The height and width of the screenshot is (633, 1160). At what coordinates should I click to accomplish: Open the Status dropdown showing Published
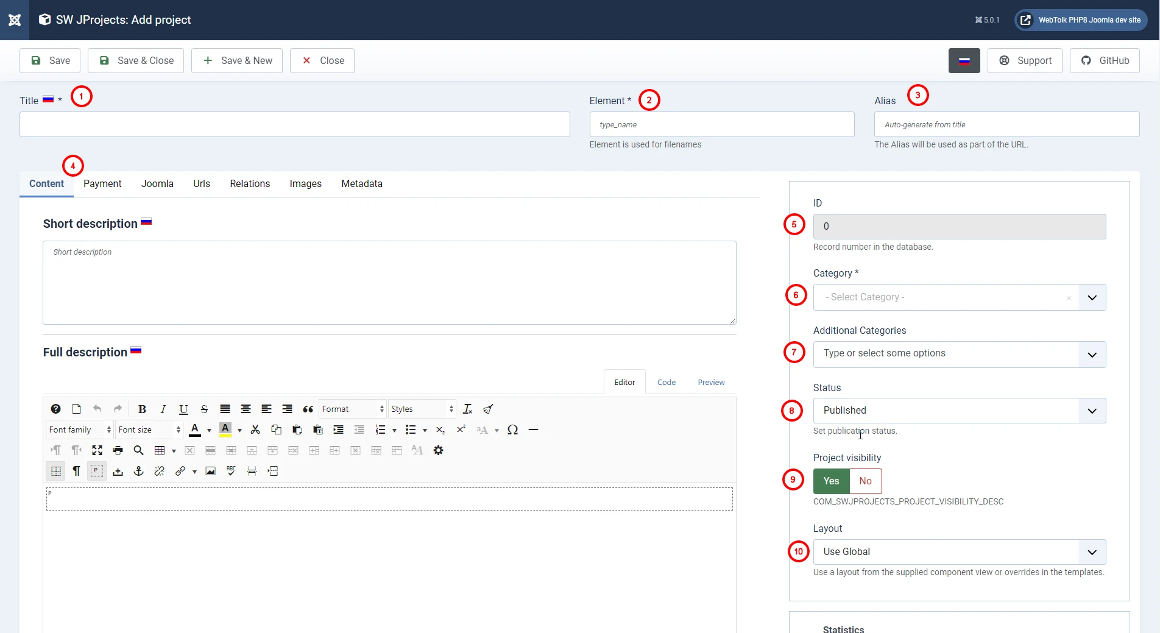960,411
